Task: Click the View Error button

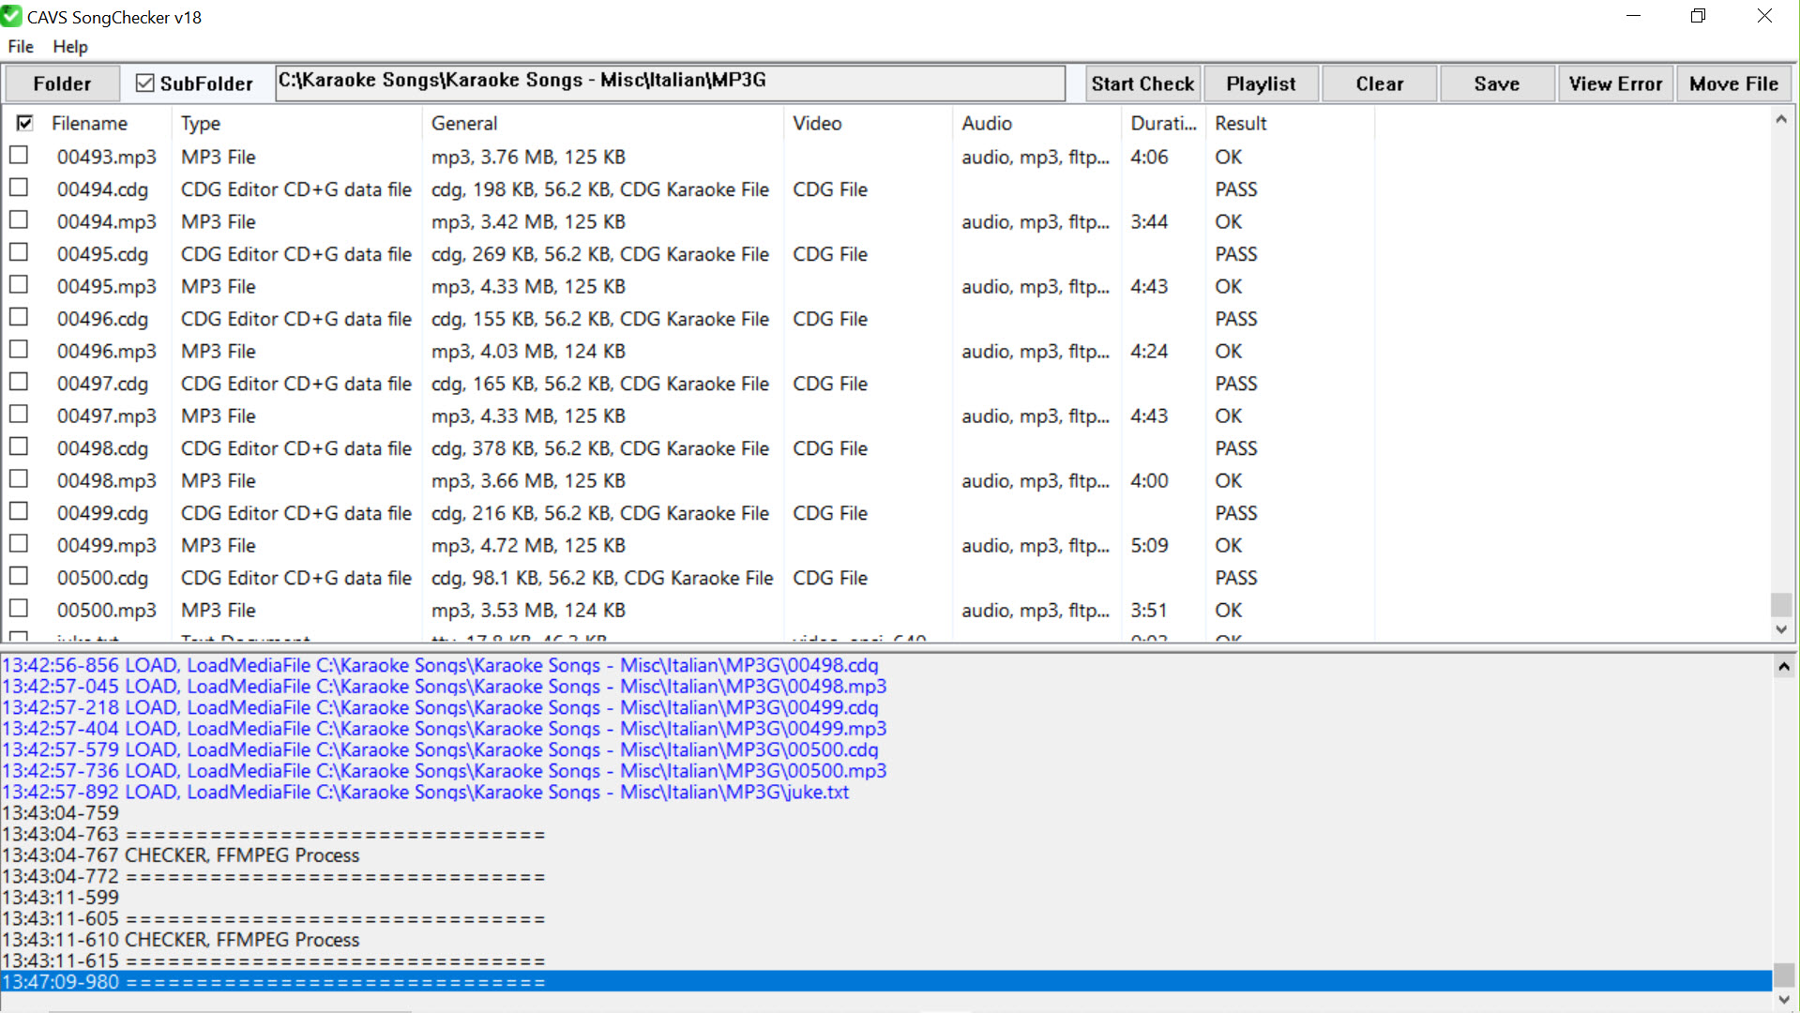Action: point(1615,83)
